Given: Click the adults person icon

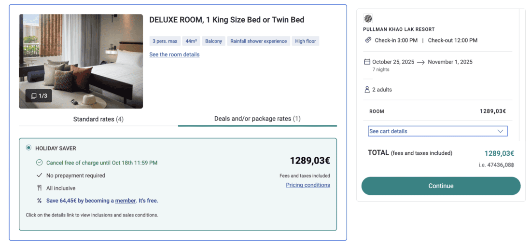Looking at the screenshot, I should coord(367,90).
